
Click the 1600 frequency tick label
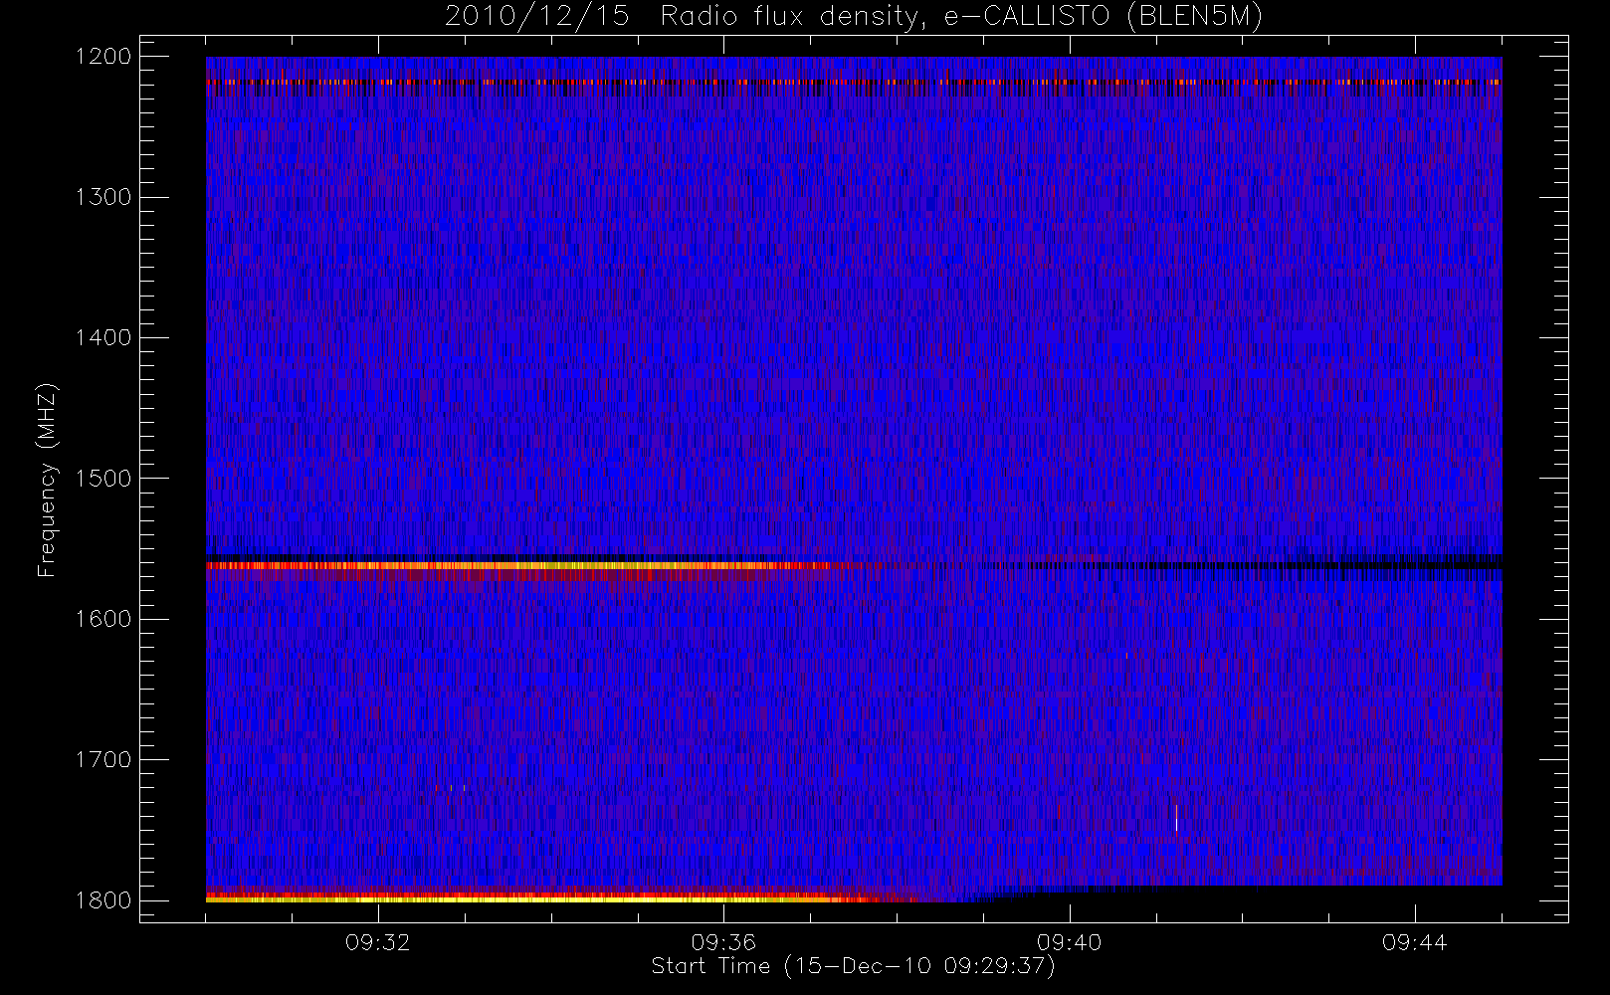103,619
